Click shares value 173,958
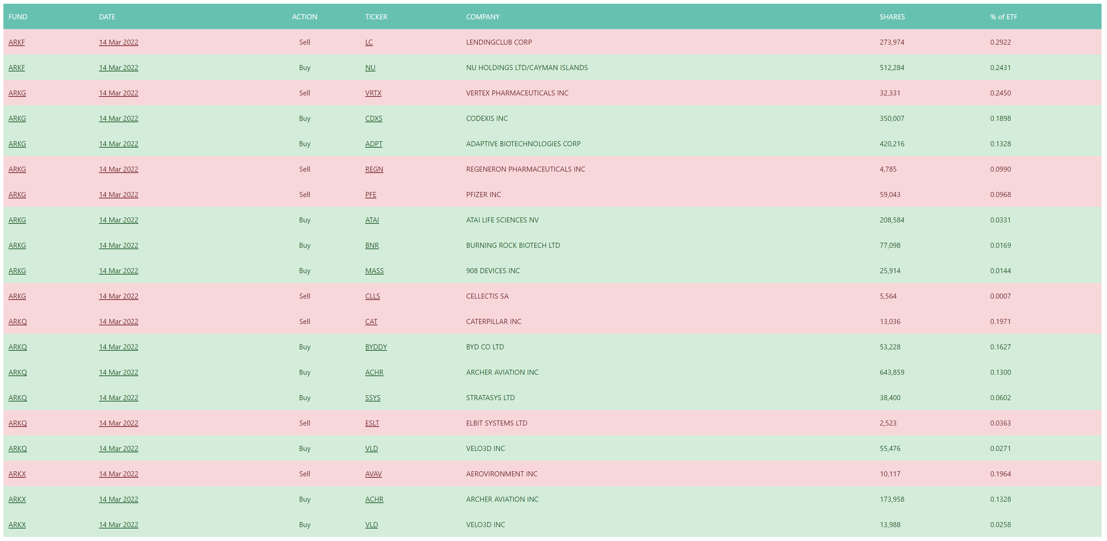Viewport: 1107px width, 541px height. pyautogui.click(x=892, y=499)
